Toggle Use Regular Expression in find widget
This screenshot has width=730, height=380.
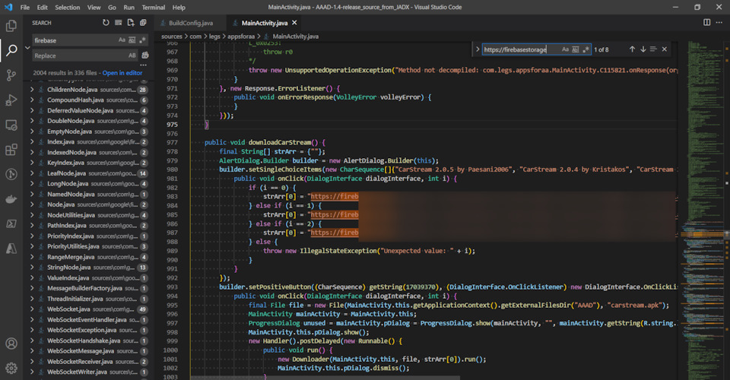pyautogui.click(x=586, y=49)
